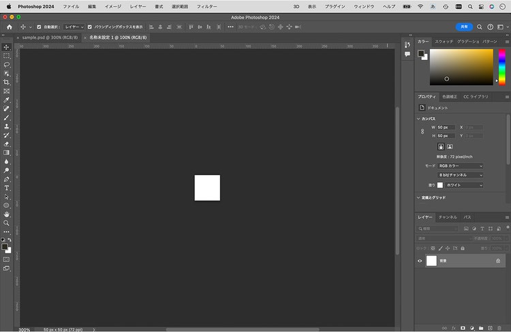511x332 pixels.
Task: Click the white fill color swatch
Action: (x=440, y=185)
